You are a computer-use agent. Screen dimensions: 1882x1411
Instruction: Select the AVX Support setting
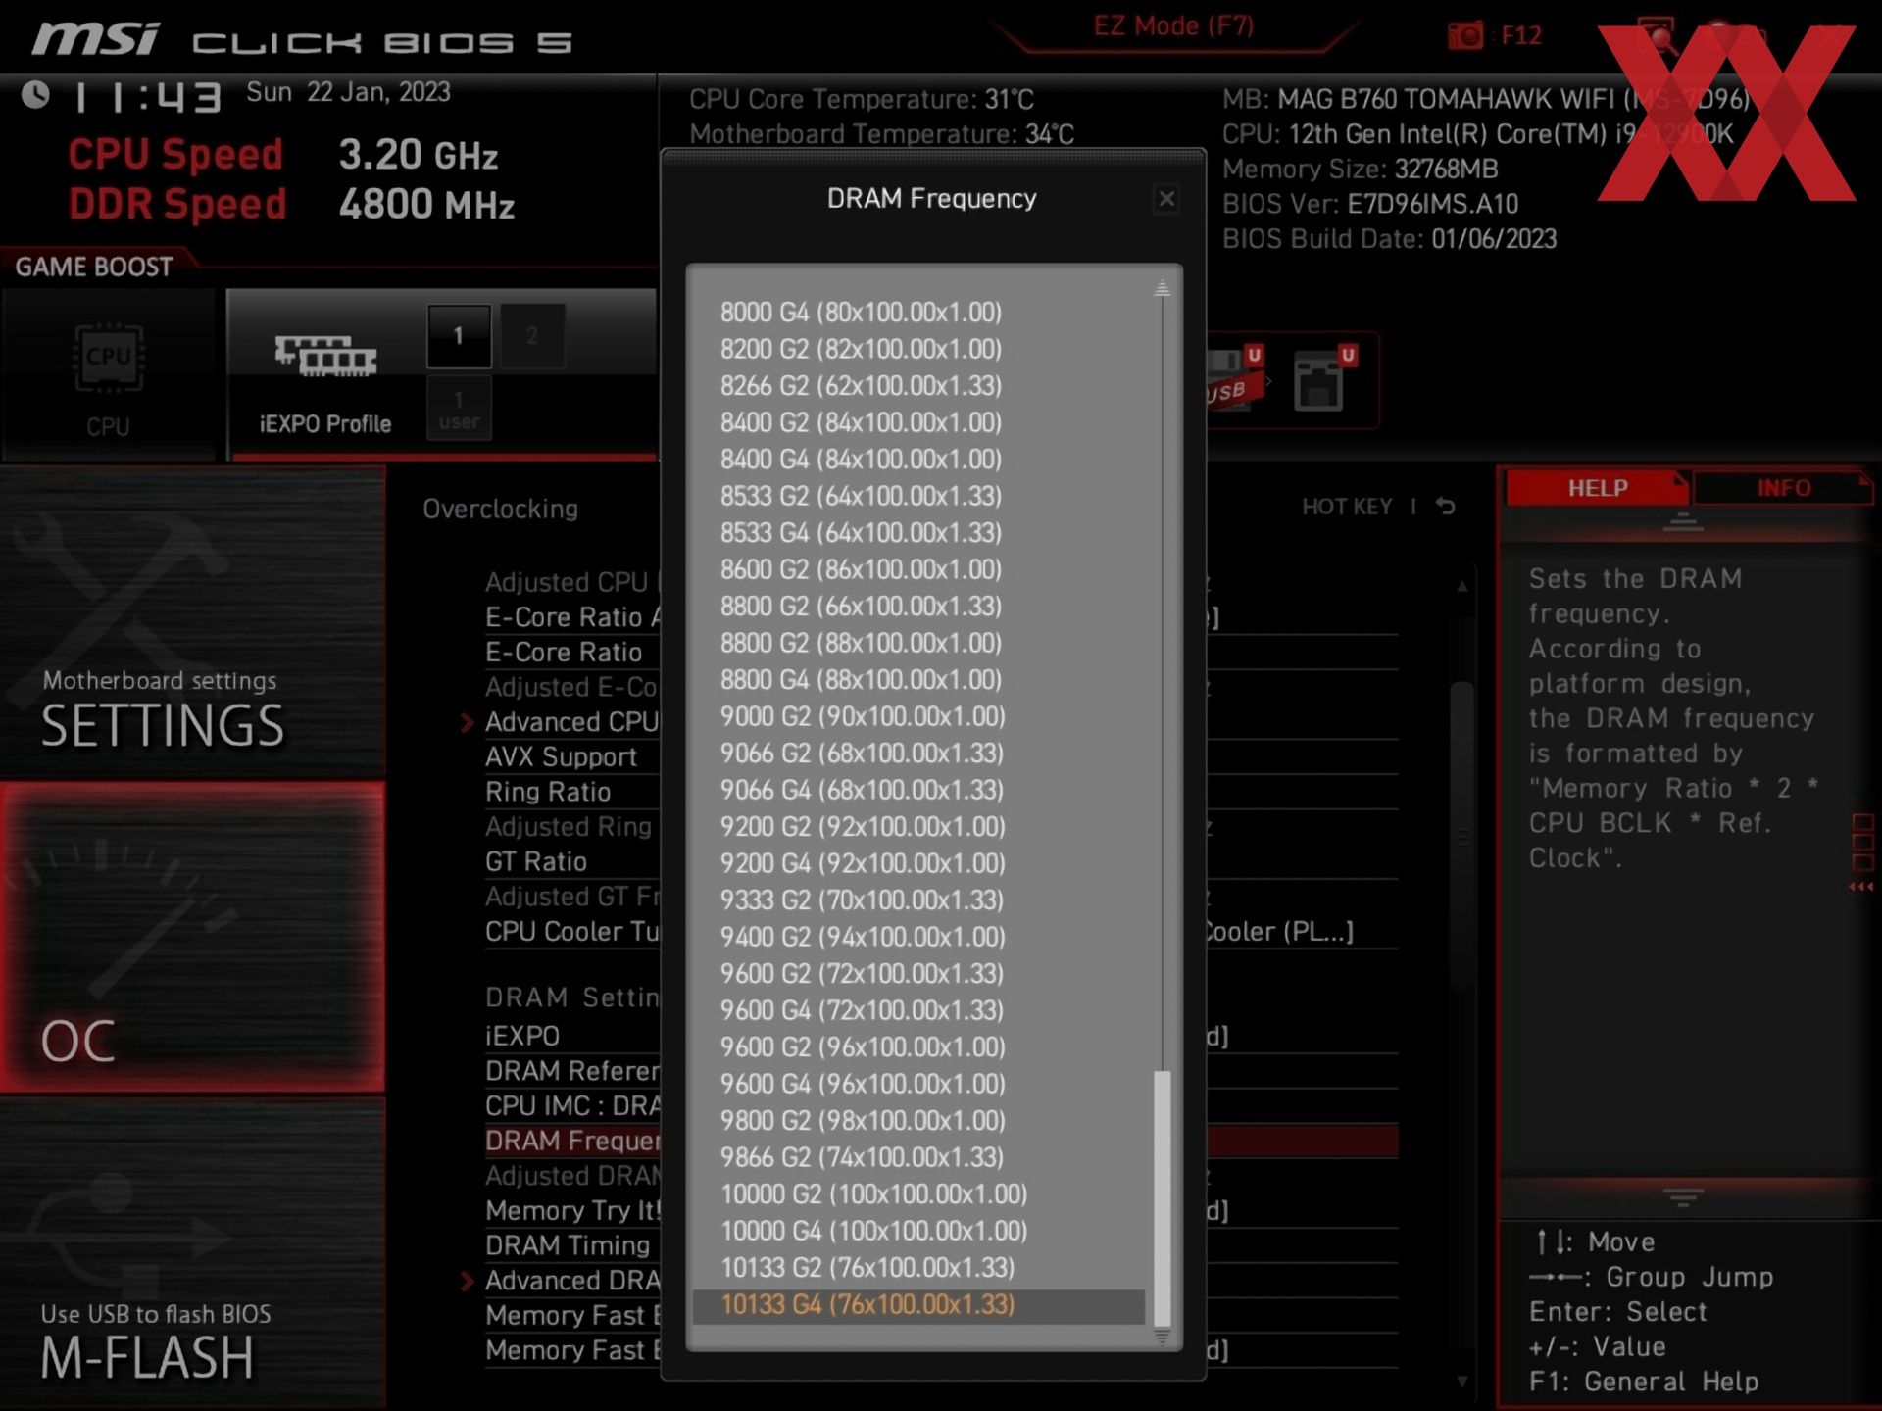[x=561, y=757]
